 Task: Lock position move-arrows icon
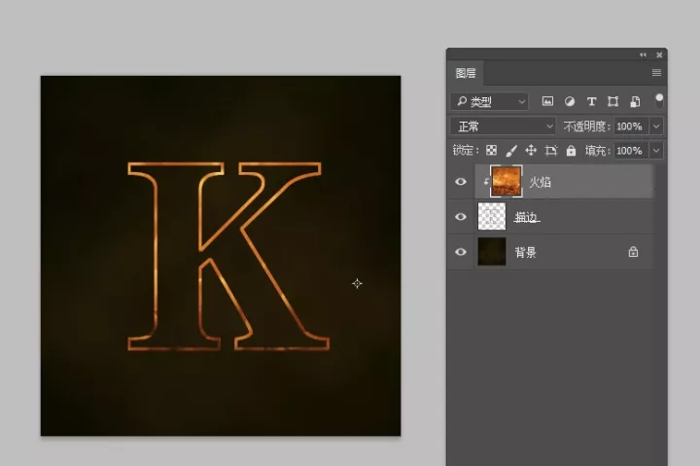click(x=531, y=151)
